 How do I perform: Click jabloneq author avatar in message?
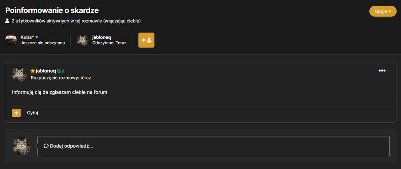(x=19, y=74)
